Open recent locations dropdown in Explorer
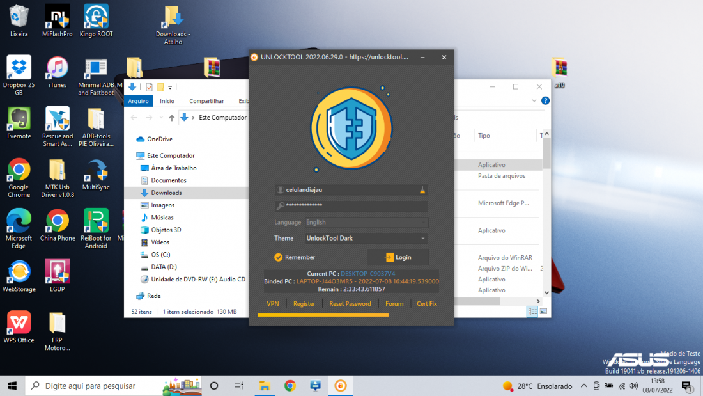Viewport: 703px width, 396px height. coord(161,118)
